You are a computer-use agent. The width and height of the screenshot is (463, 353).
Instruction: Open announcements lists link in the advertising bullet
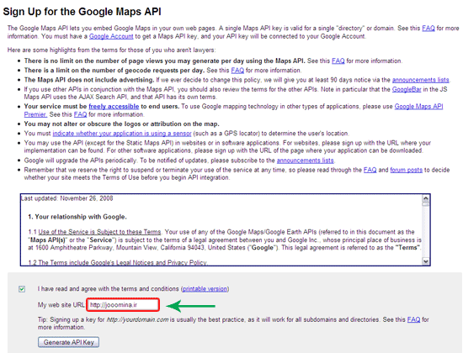coord(420,80)
